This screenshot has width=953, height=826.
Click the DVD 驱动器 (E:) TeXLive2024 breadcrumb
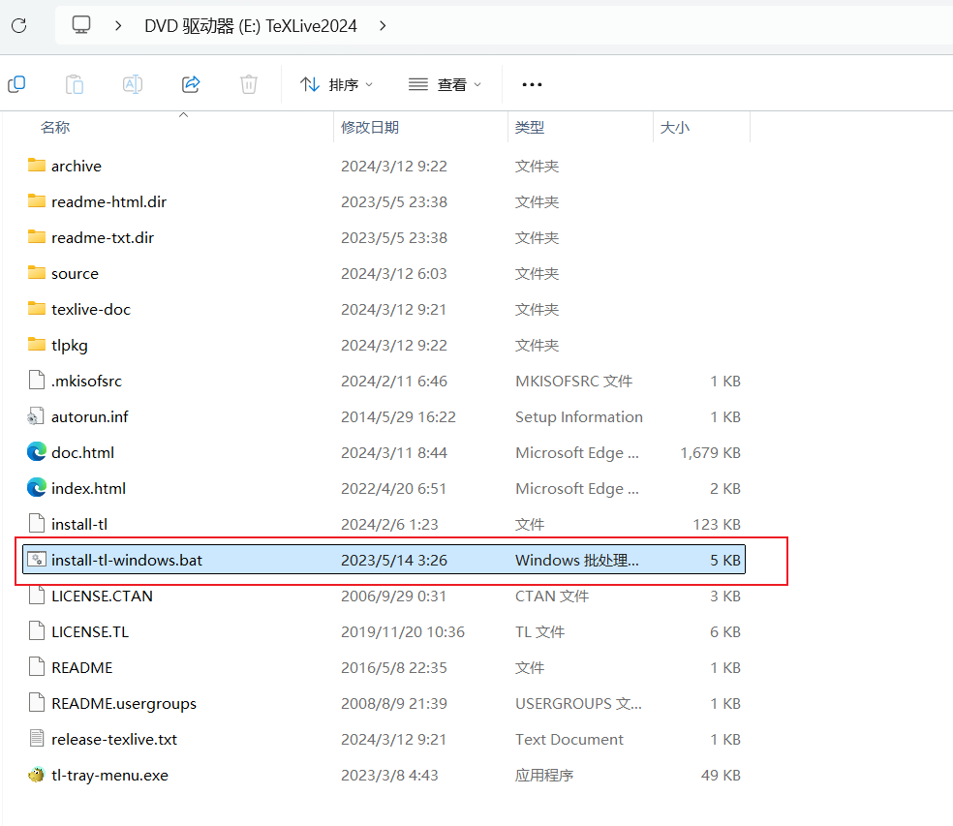click(x=251, y=25)
